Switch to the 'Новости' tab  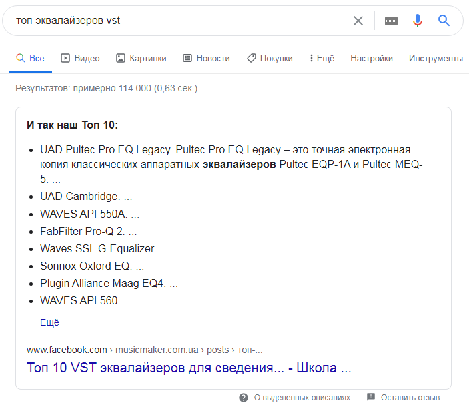(206, 58)
